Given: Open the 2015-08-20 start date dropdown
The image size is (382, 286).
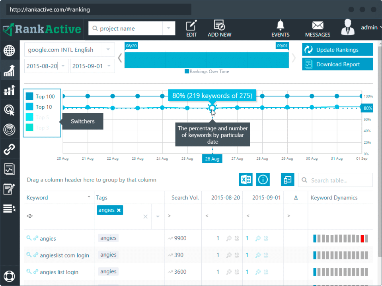Looking at the screenshot, I should (x=63, y=66).
